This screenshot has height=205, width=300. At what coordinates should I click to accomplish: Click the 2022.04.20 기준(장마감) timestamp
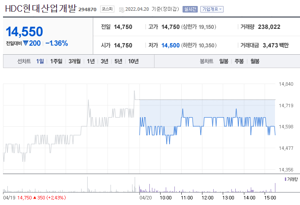152,9
